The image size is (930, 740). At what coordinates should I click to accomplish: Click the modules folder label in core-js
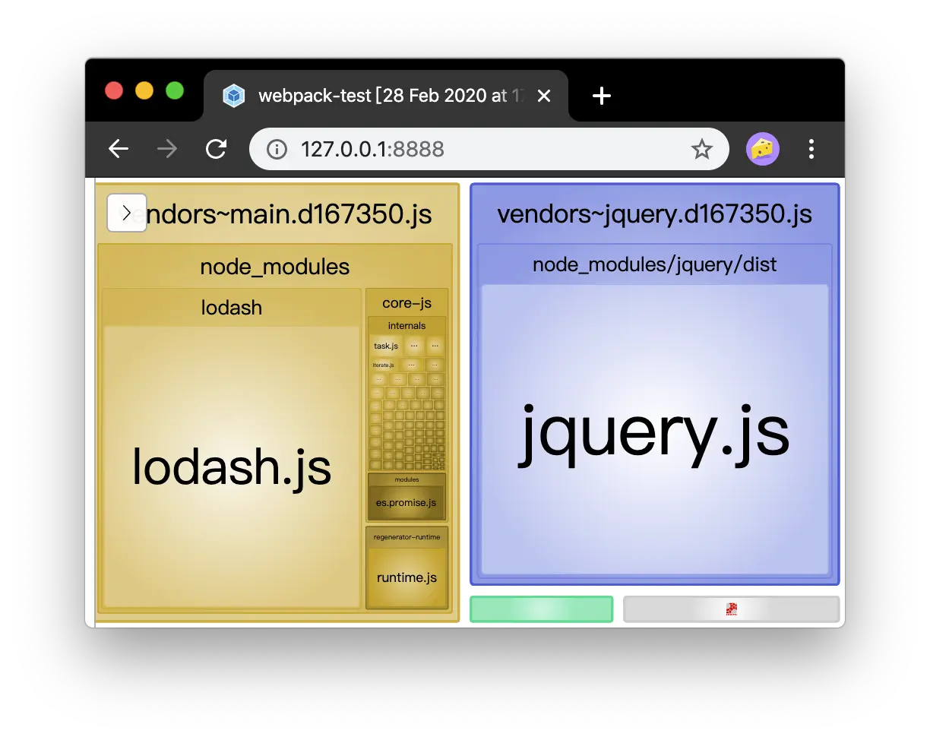(406, 480)
